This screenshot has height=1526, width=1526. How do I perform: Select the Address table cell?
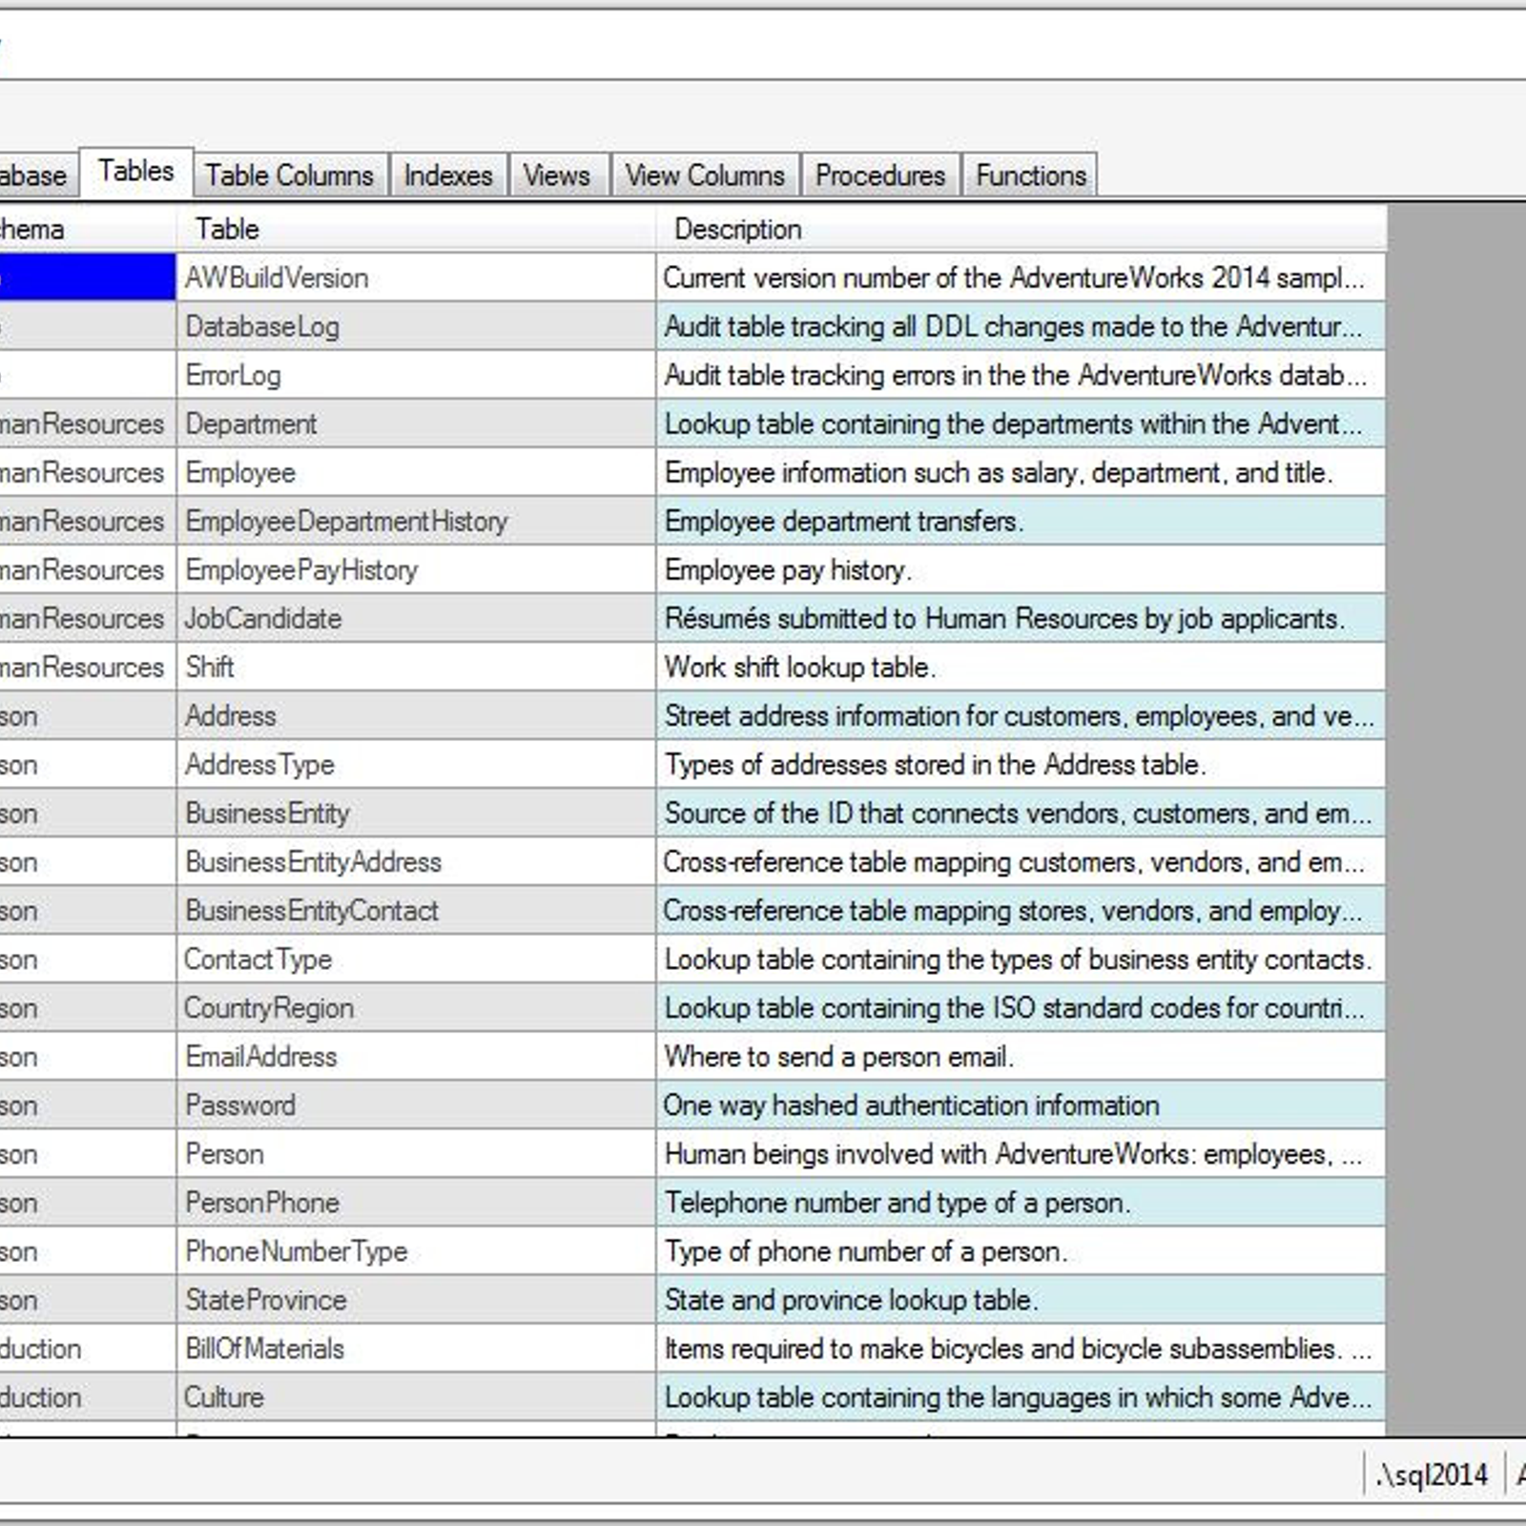416,715
